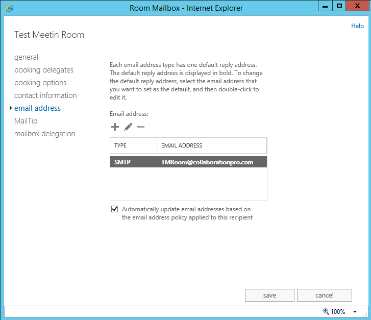Minimize the Room Mailbox window
This screenshot has width=371, height=320.
coord(325,6)
